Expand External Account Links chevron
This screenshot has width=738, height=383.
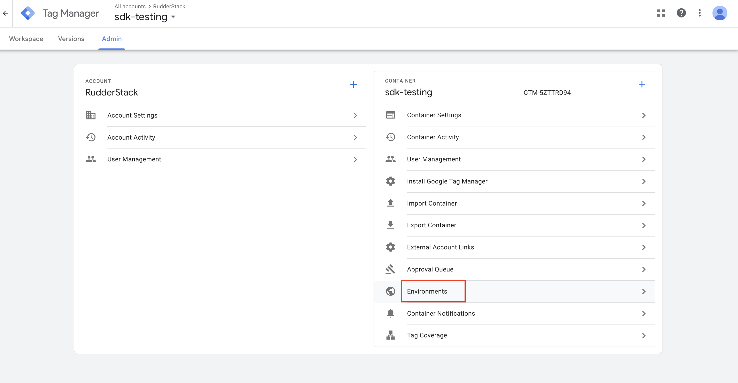(644, 247)
